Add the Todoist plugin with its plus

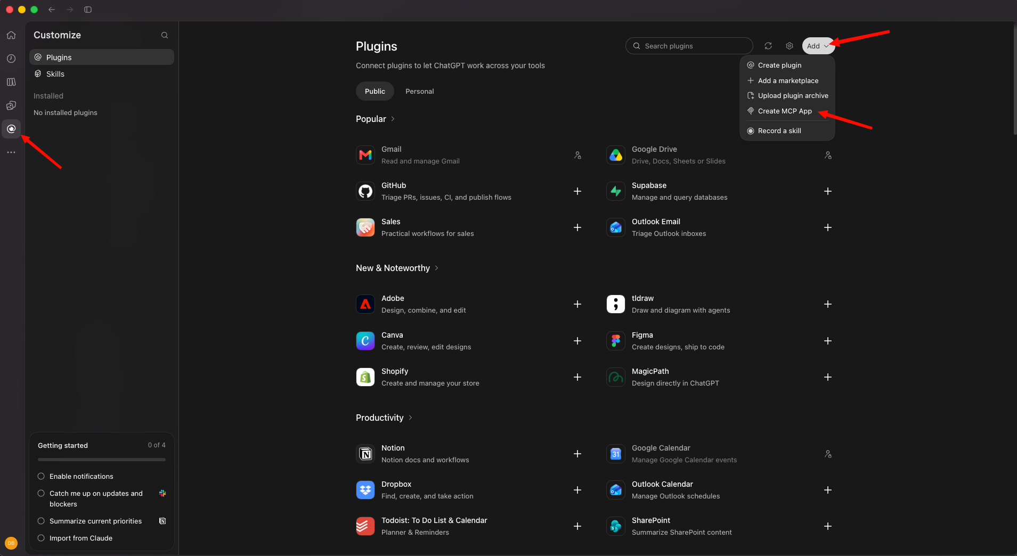point(577,526)
